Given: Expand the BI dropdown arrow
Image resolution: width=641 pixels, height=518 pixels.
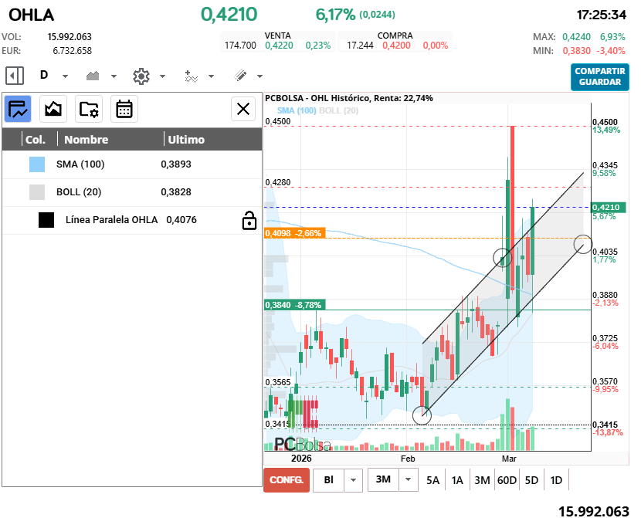Looking at the screenshot, I should 353,480.
